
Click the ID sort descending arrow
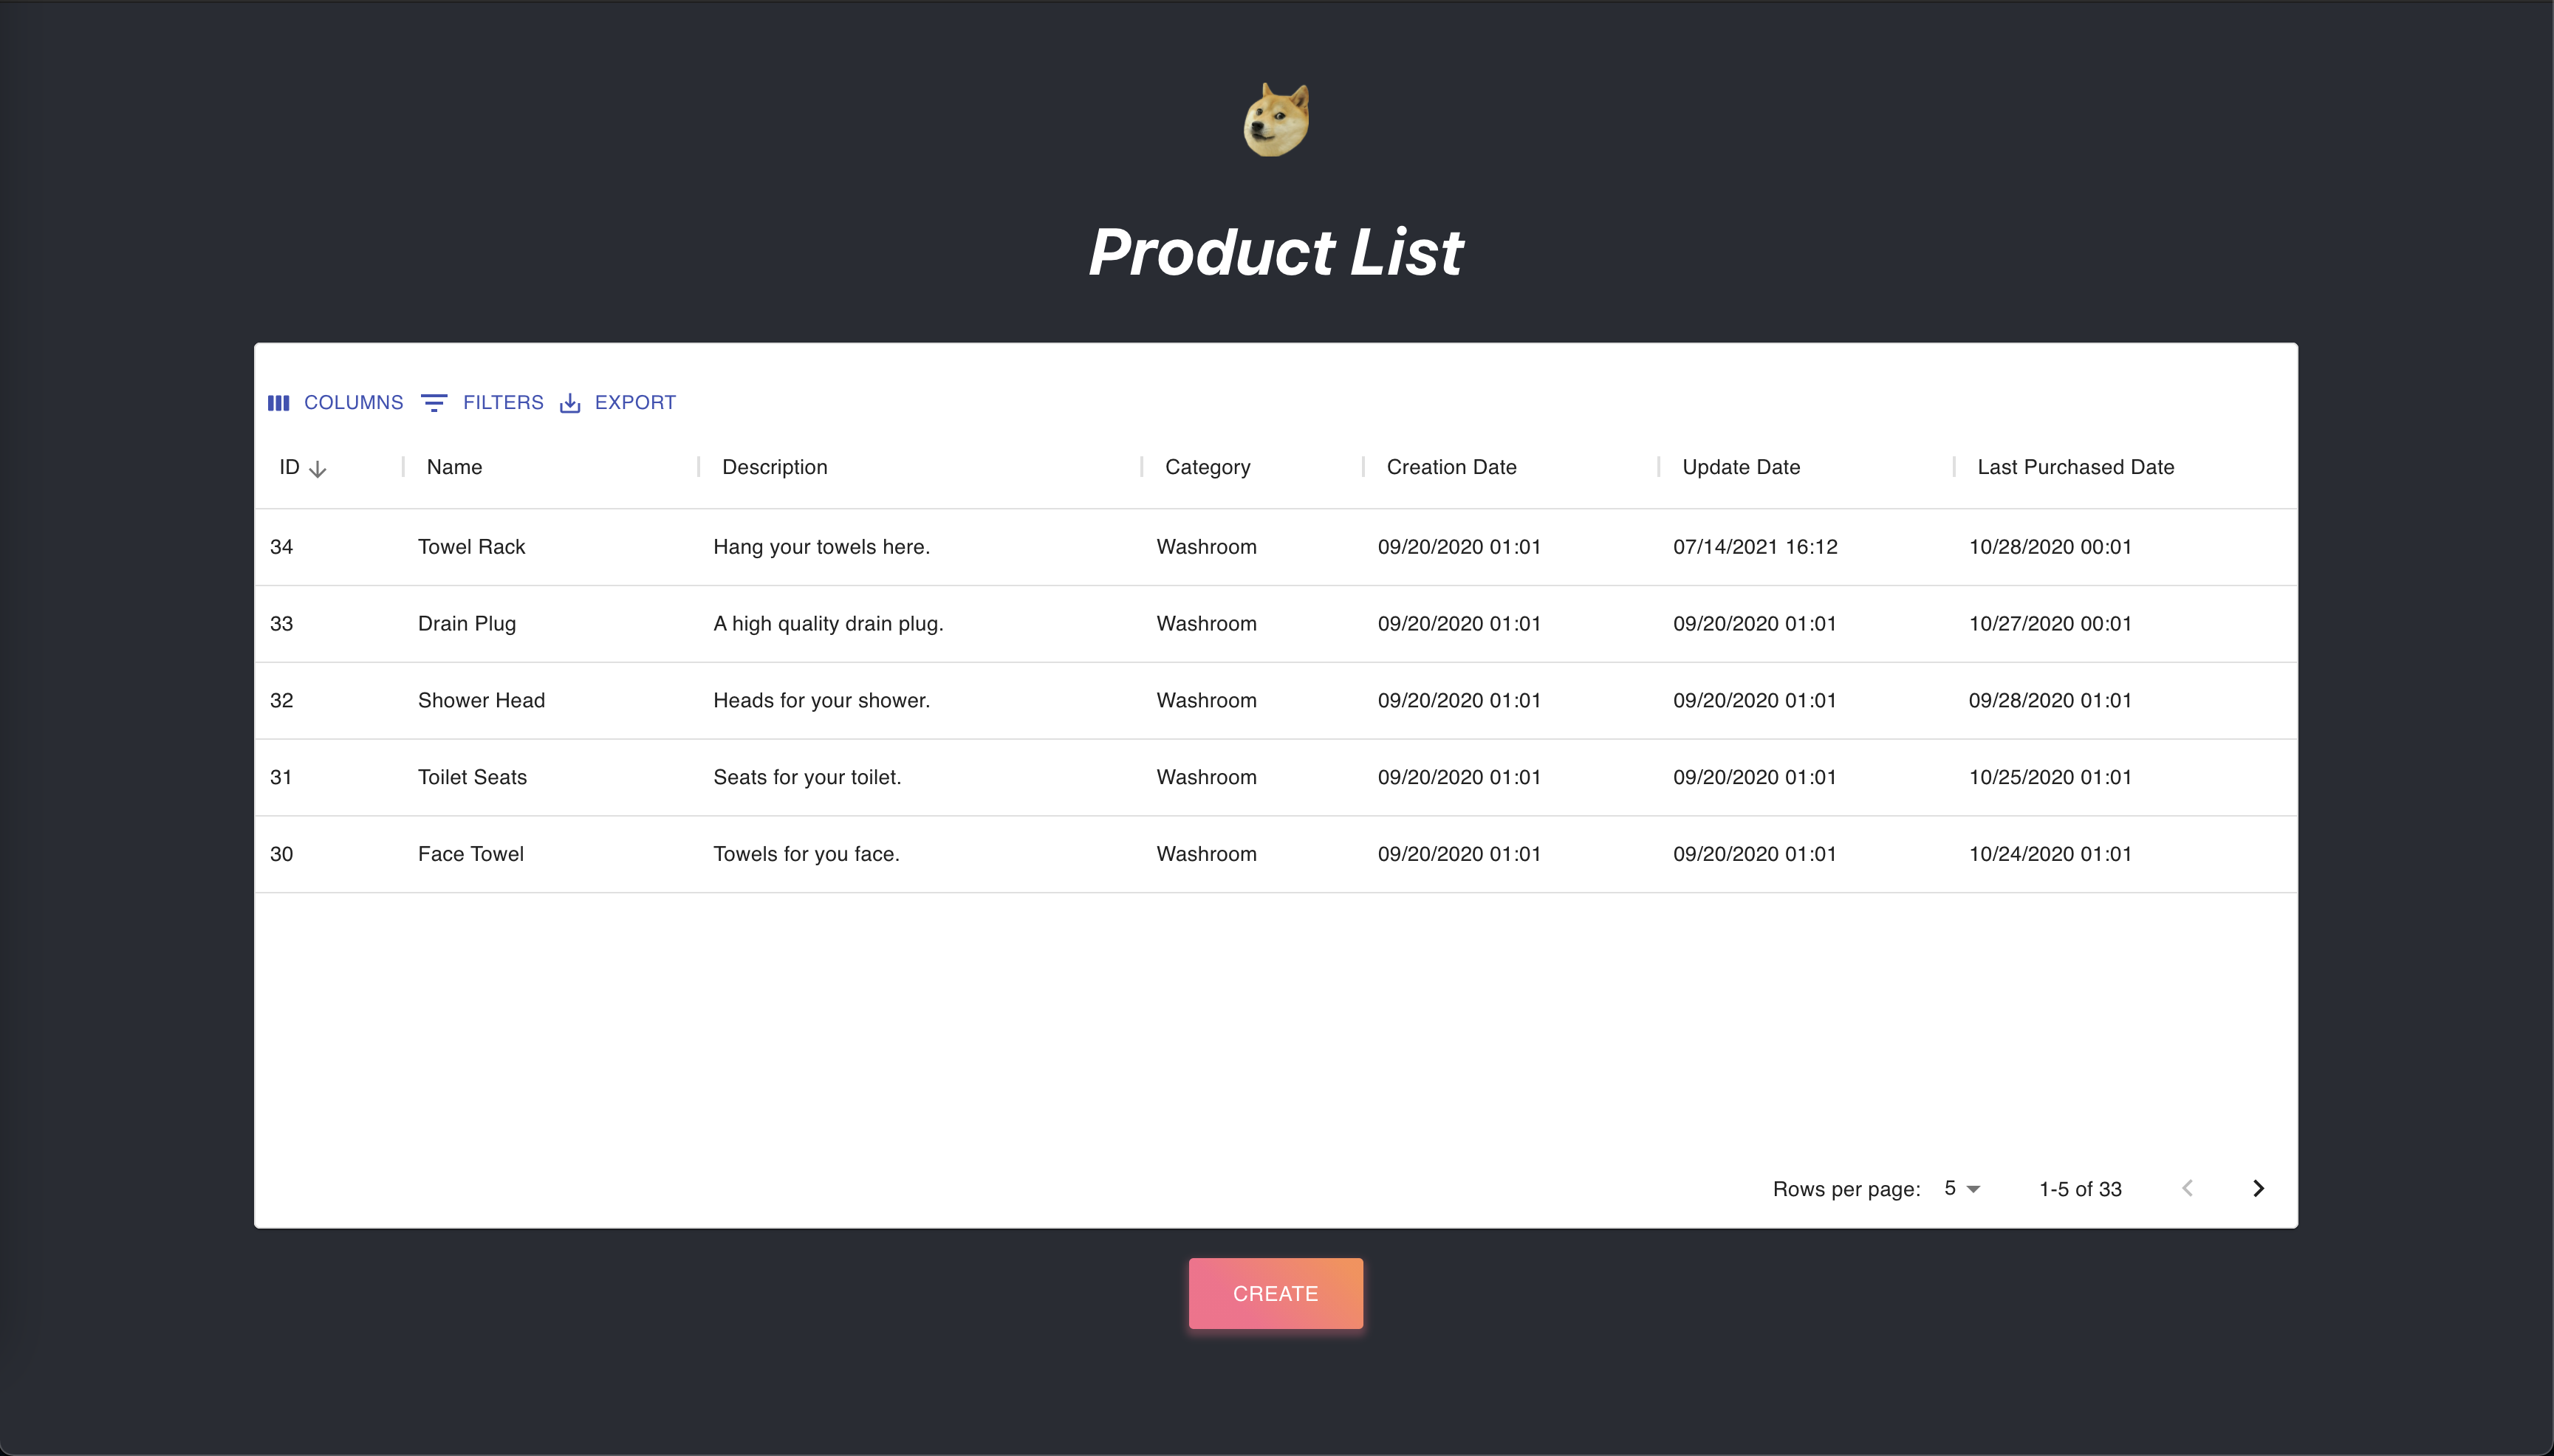click(x=318, y=469)
